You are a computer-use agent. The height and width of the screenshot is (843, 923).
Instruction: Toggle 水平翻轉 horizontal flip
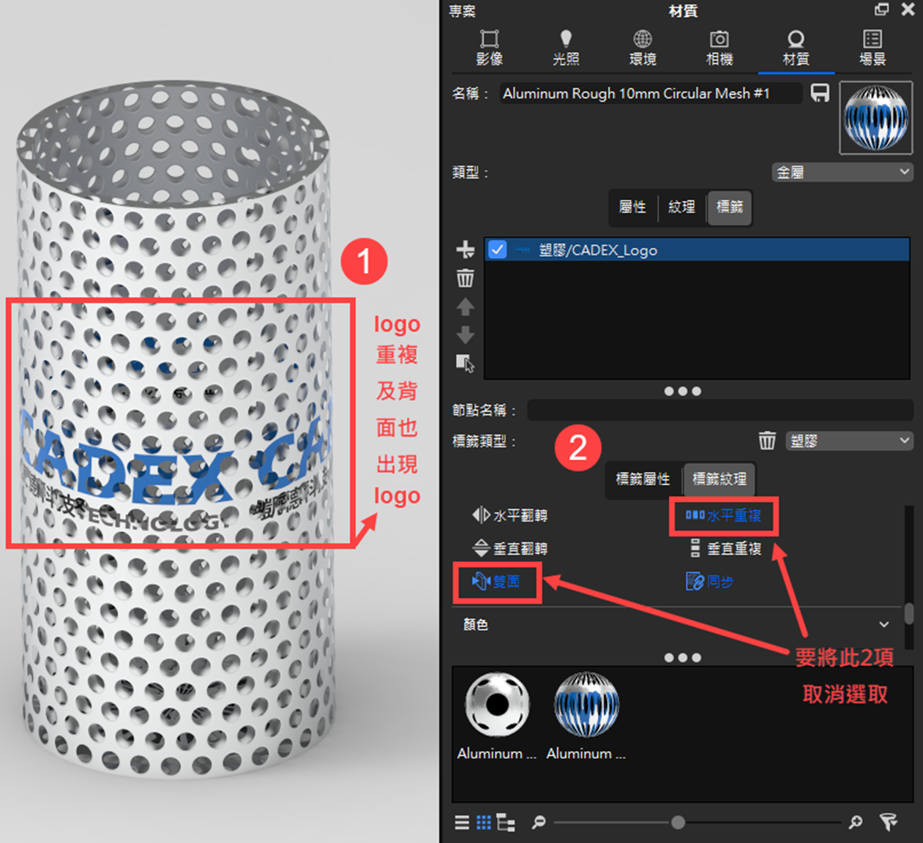coord(510,516)
